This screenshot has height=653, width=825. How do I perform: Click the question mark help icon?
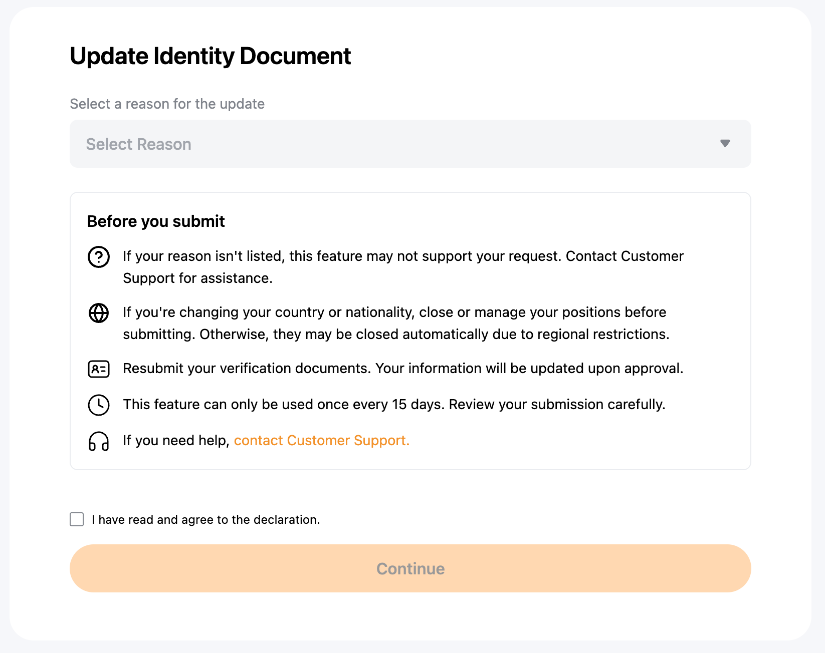click(99, 257)
